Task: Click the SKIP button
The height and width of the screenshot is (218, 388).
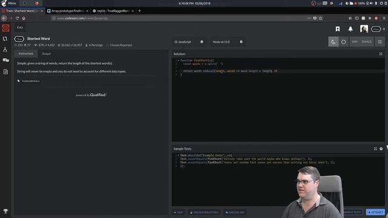Action: pyautogui.click(x=178, y=213)
